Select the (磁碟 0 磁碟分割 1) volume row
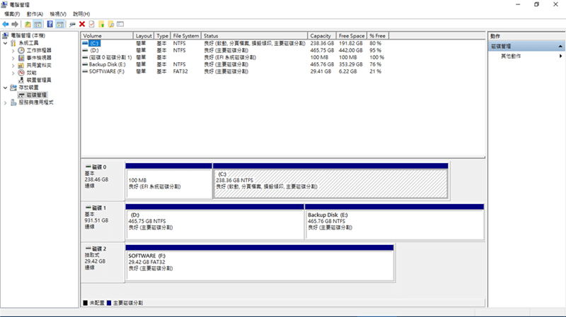This screenshot has width=566, height=317. click(x=235, y=57)
